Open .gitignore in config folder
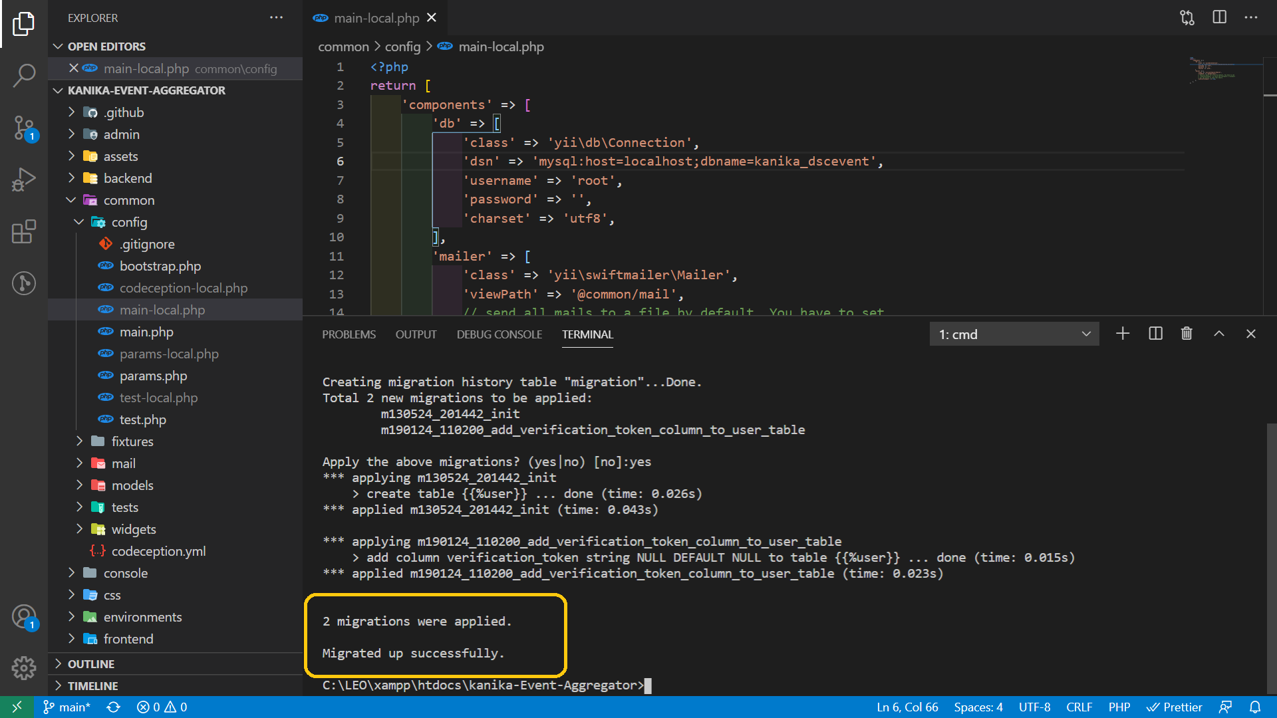This screenshot has width=1277, height=718. tap(176, 244)
